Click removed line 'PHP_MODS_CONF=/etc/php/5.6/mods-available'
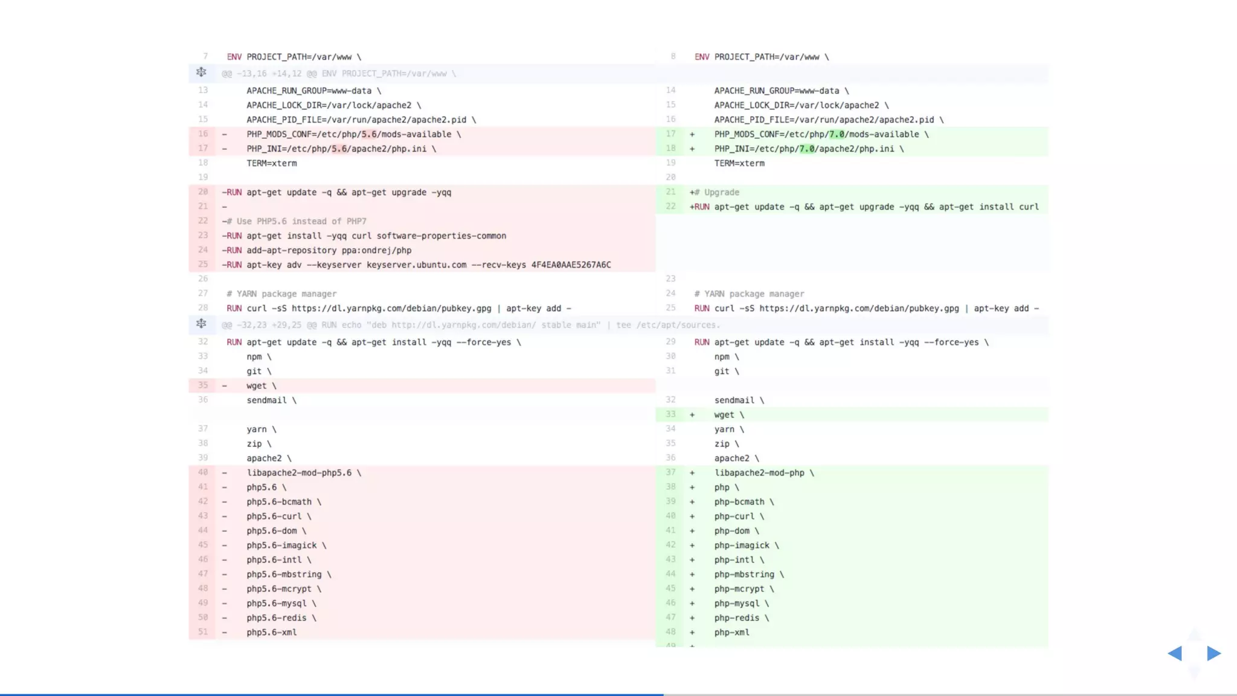 [x=422, y=134]
